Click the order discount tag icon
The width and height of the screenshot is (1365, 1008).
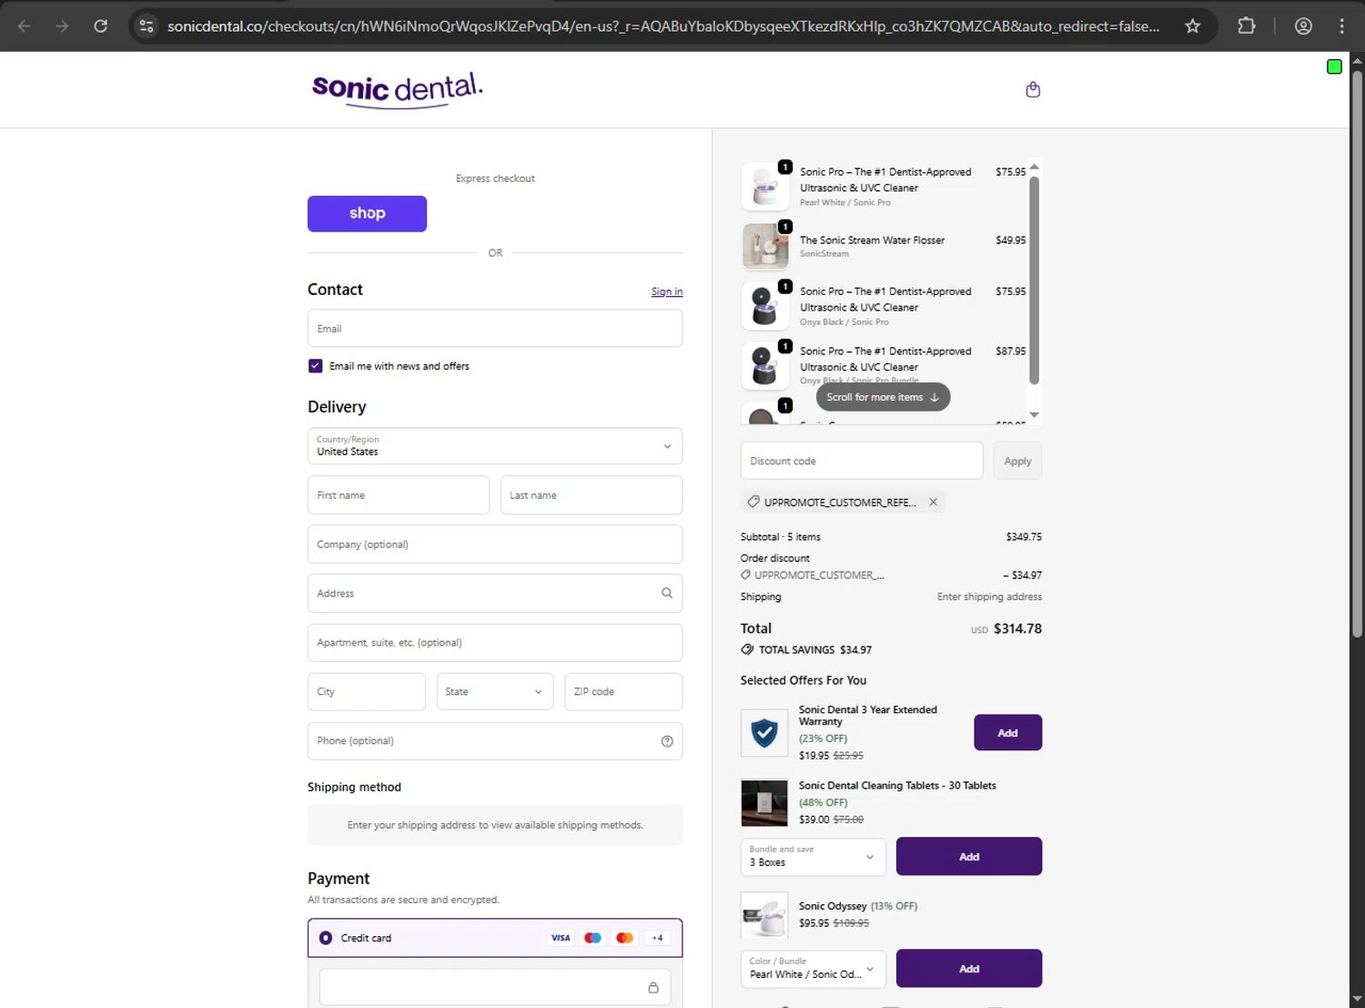(746, 575)
